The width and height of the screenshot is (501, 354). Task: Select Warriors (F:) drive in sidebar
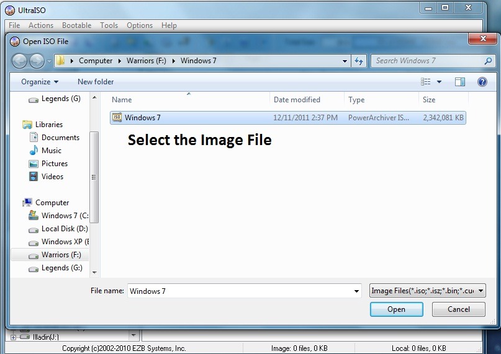pos(61,255)
